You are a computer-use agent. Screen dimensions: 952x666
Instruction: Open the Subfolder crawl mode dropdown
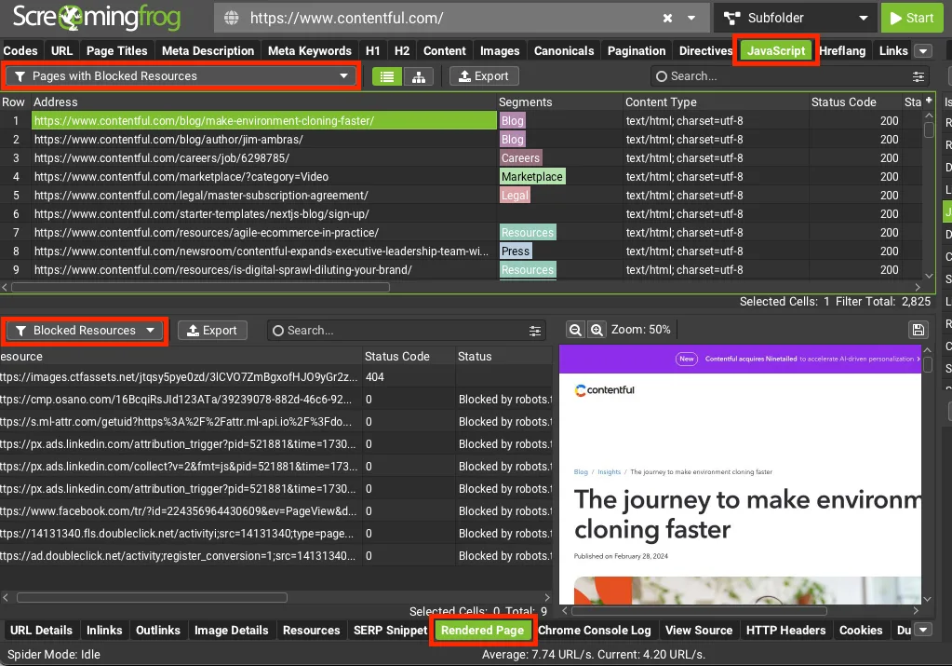click(x=796, y=19)
